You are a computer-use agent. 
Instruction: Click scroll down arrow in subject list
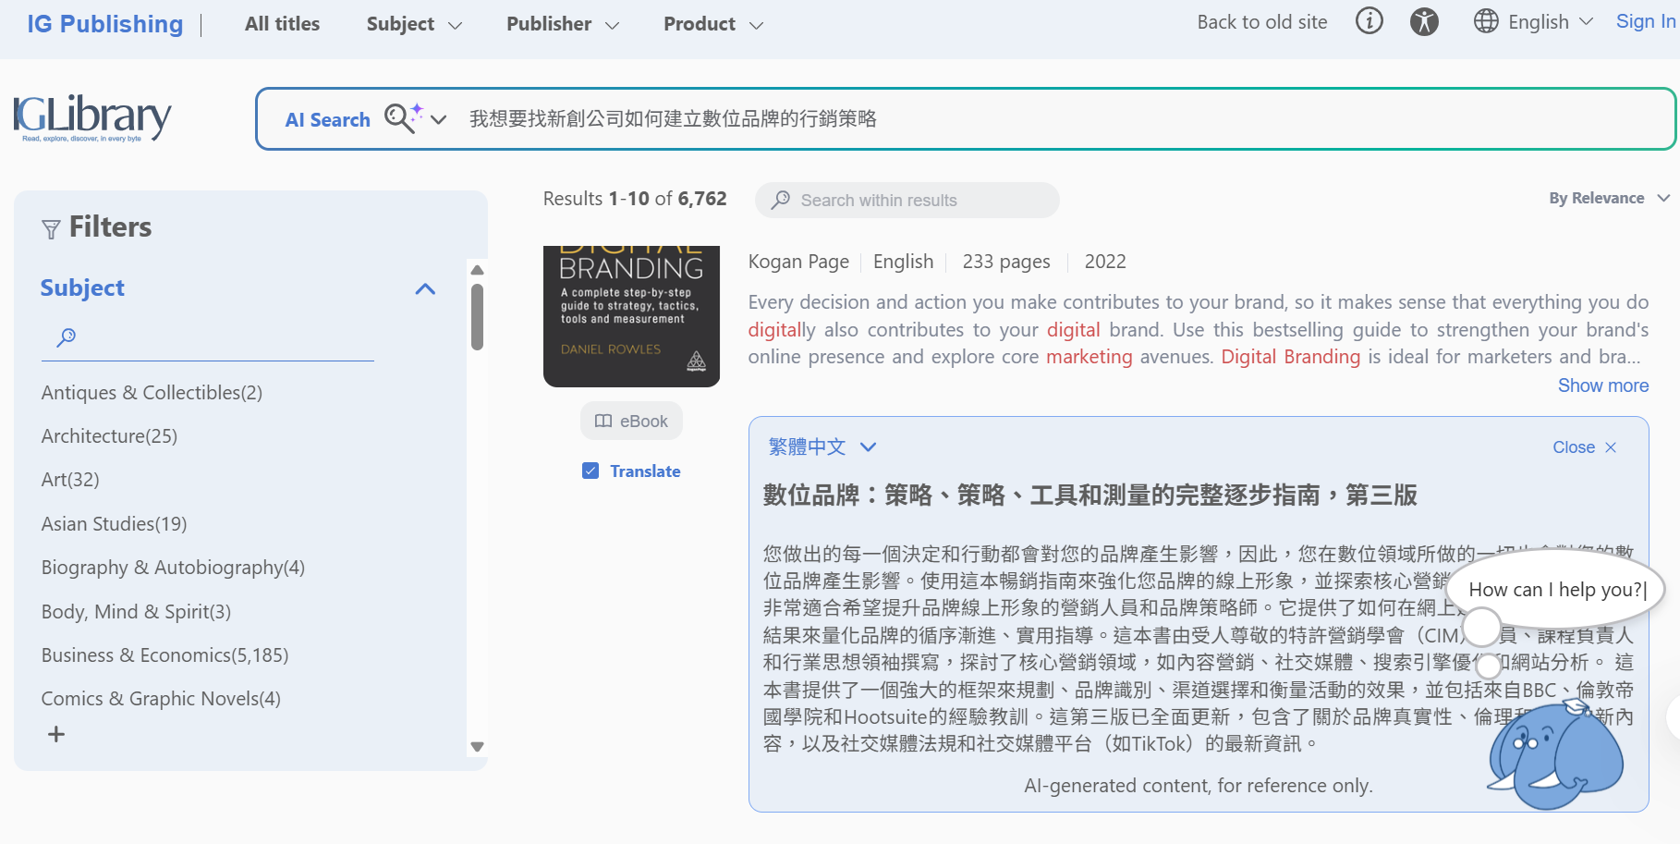click(x=477, y=746)
